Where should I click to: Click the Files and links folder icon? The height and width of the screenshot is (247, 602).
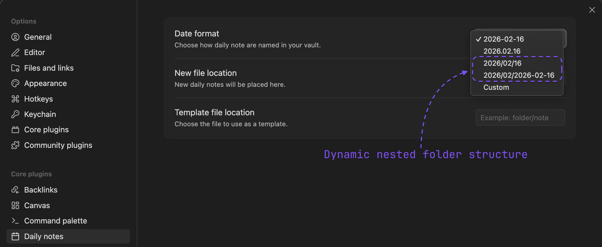click(15, 68)
